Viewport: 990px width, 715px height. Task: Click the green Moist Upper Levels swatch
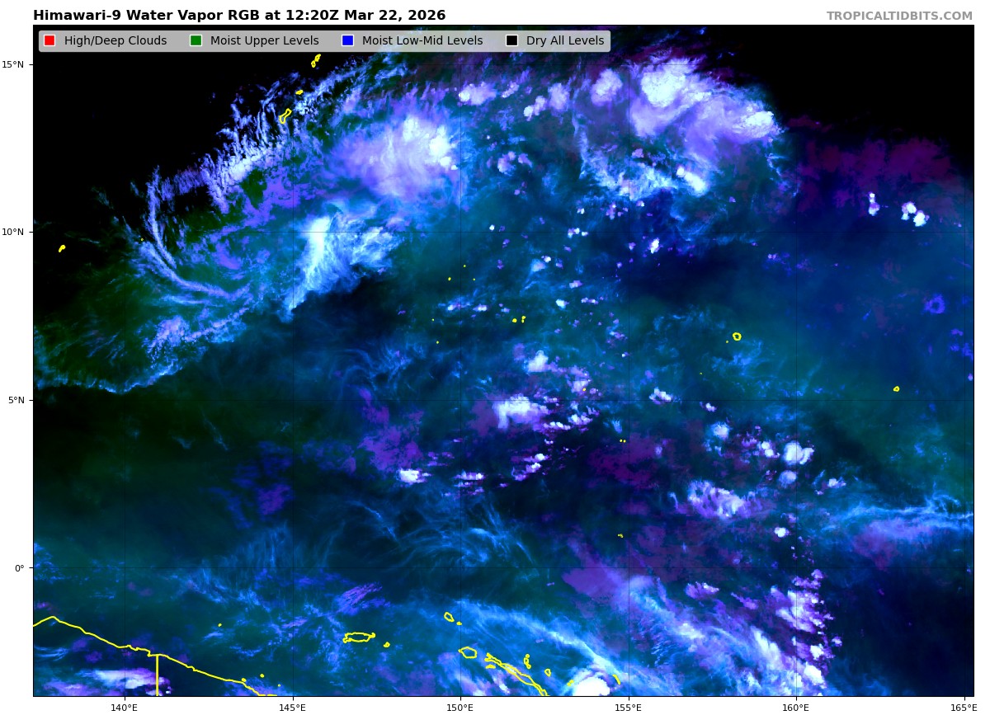pyautogui.click(x=196, y=41)
